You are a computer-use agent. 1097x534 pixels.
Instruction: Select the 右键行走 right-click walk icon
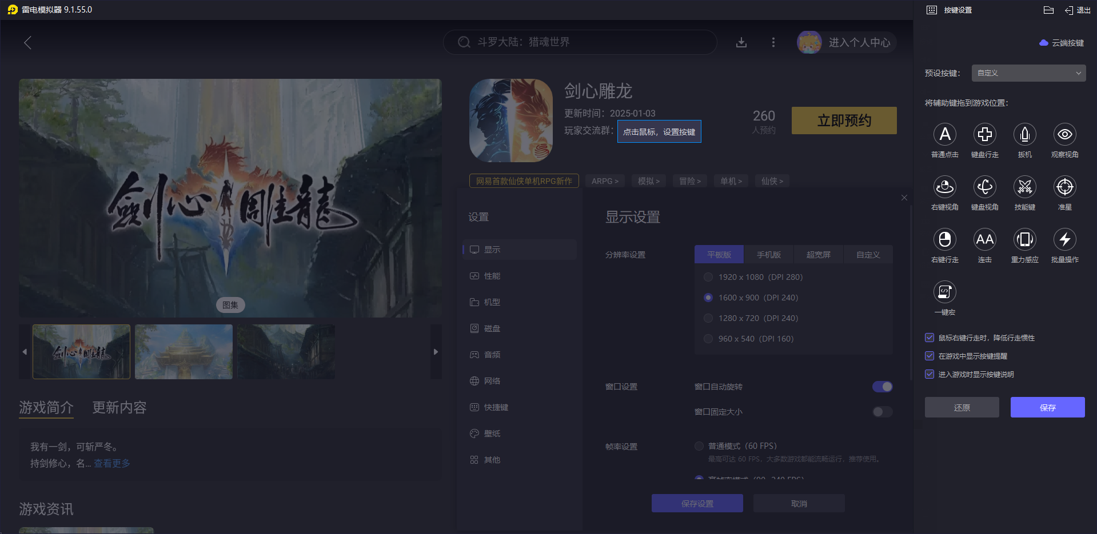945,239
